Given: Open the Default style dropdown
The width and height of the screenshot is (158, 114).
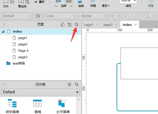Looking at the screenshot, I should coord(18,16).
